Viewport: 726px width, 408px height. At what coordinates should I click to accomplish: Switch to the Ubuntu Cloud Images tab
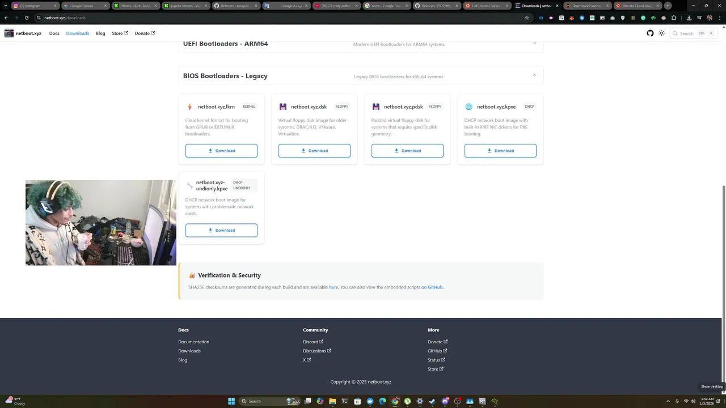638,6
